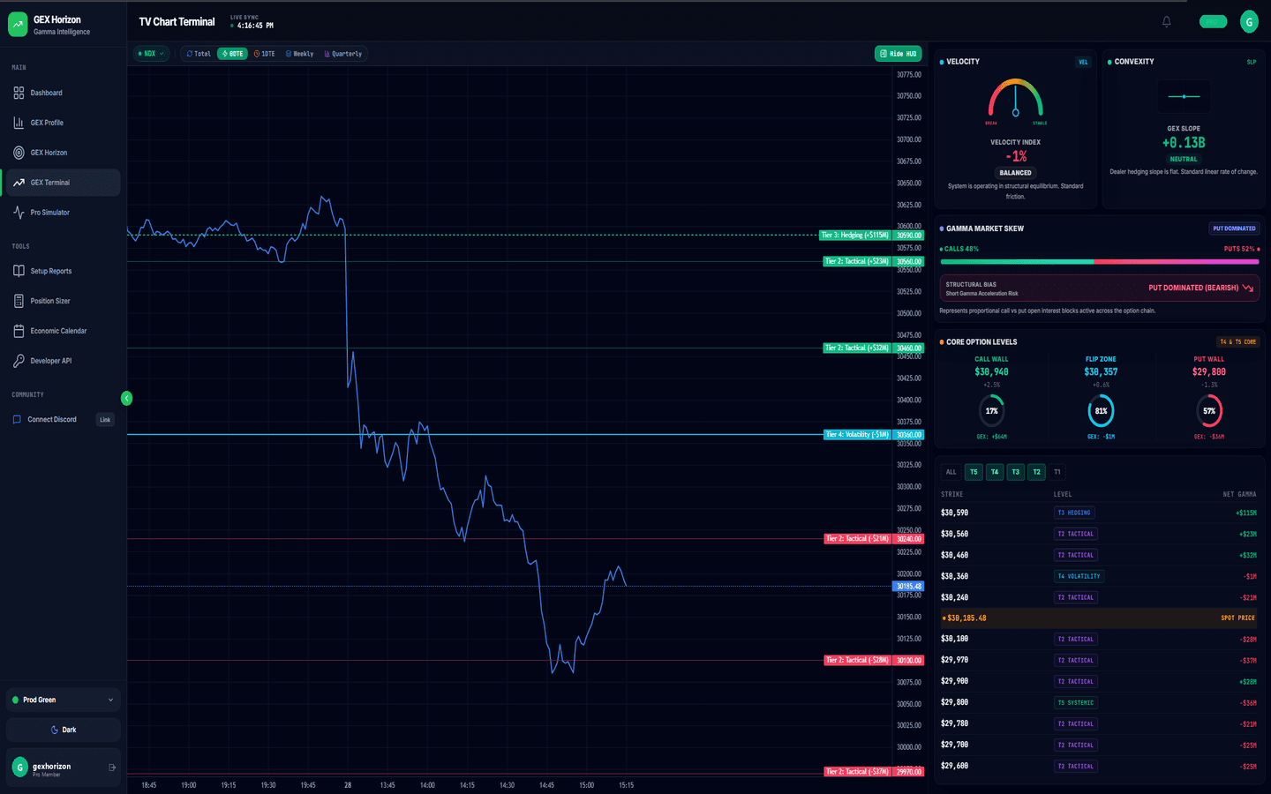Open the green G profile avatar
1271x794 pixels.
[x=1249, y=22]
